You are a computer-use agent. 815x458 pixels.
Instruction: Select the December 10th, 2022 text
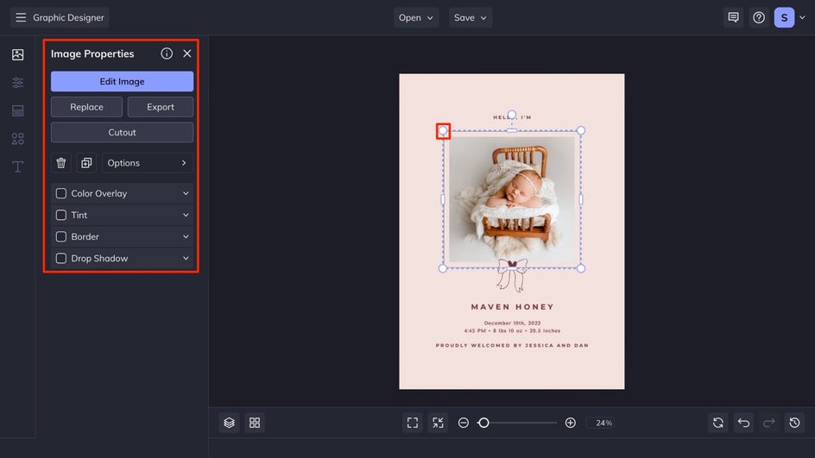point(512,323)
